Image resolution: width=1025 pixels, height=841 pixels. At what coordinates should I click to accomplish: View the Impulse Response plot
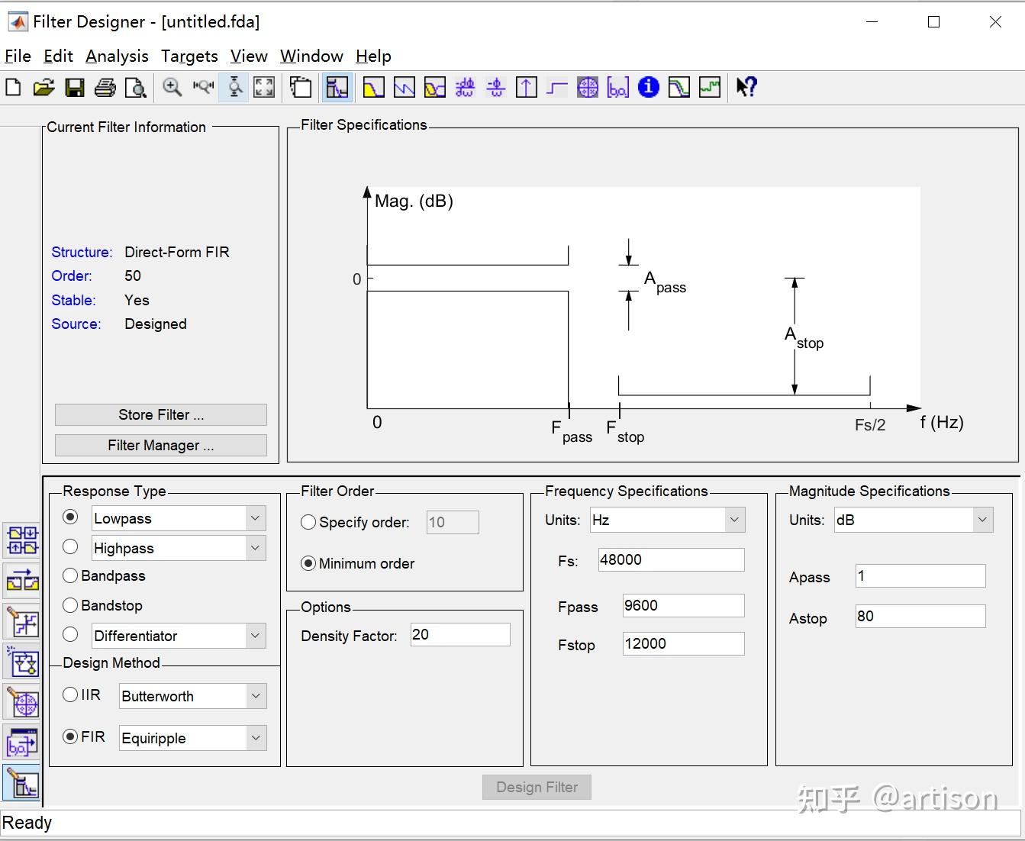[x=526, y=87]
